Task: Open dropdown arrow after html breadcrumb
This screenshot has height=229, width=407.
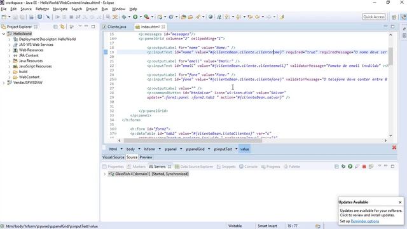Action: pos(121,149)
